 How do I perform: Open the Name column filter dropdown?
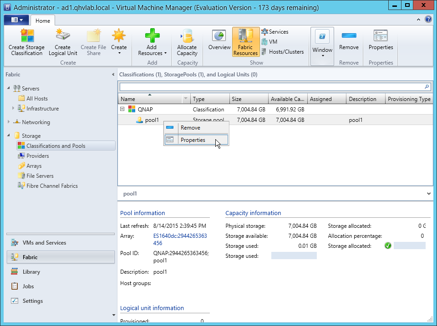click(x=186, y=99)
